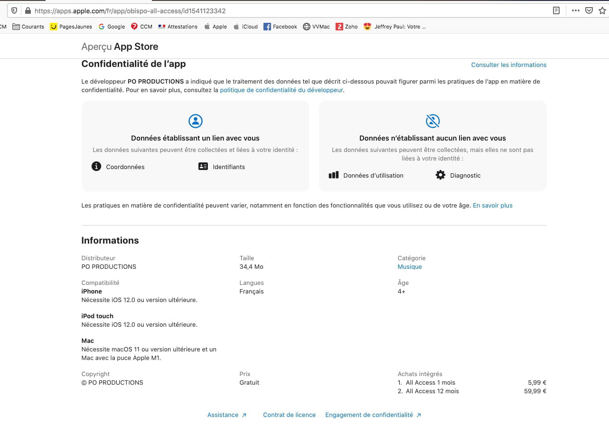Toggle reader view icon in address bar
The image size is (609, 435).
[x=556, y=10]
